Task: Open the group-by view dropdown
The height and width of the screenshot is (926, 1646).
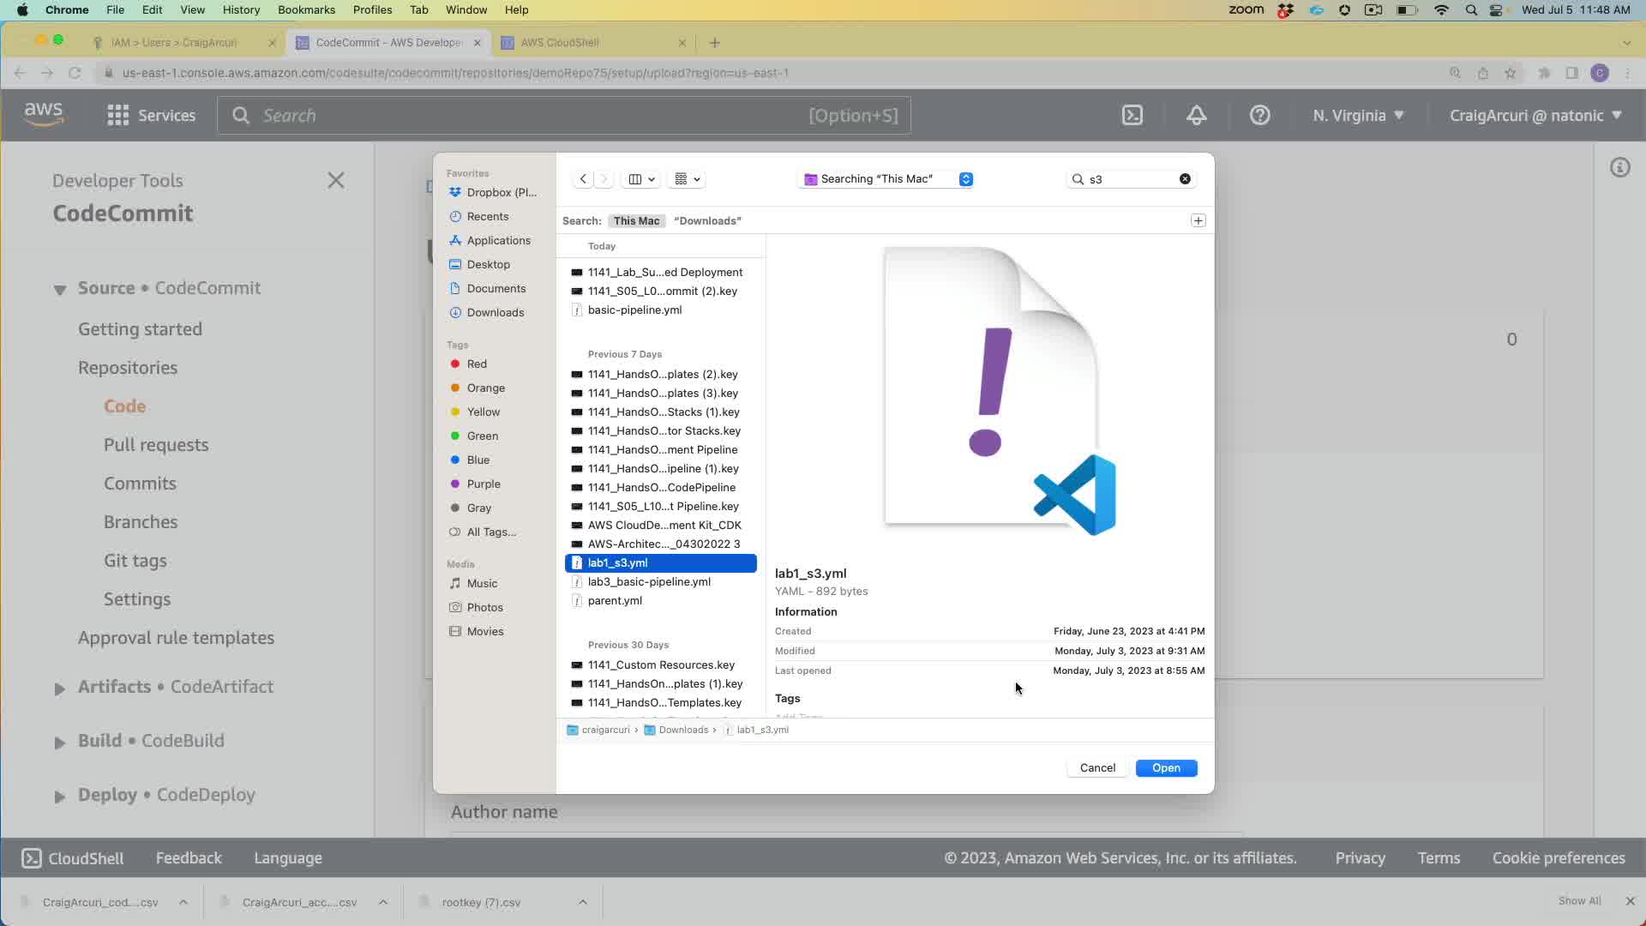Action: (x=688, y=179)
